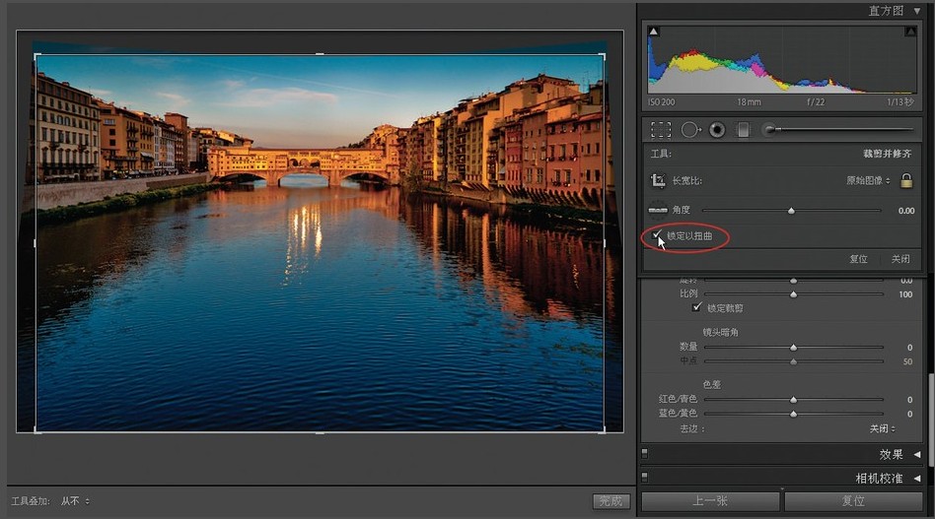Viewport: 935px width, 519px height.
Task: Click the 比例 value field showing 100
Action: click(x=905, y=294)
